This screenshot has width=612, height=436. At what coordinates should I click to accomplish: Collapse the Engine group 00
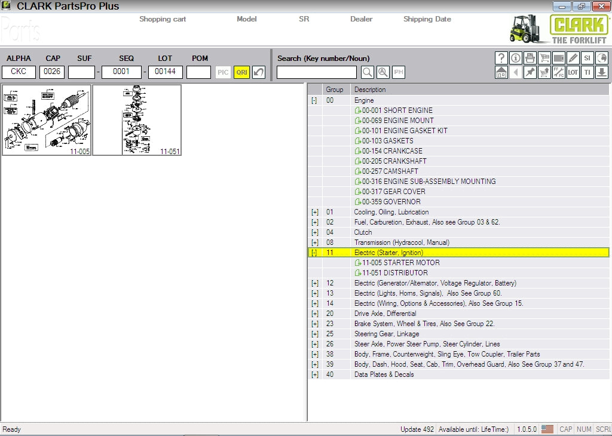tap(314, 100)
